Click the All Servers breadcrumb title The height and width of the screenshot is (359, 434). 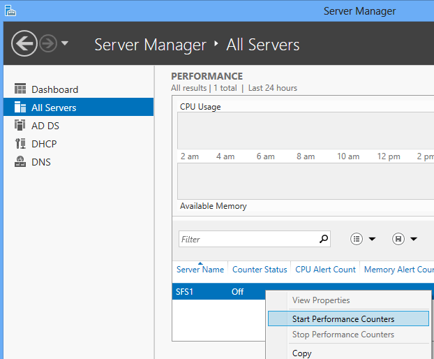click(263, 45)
